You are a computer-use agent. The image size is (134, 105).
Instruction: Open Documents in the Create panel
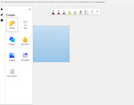(12, 73)
